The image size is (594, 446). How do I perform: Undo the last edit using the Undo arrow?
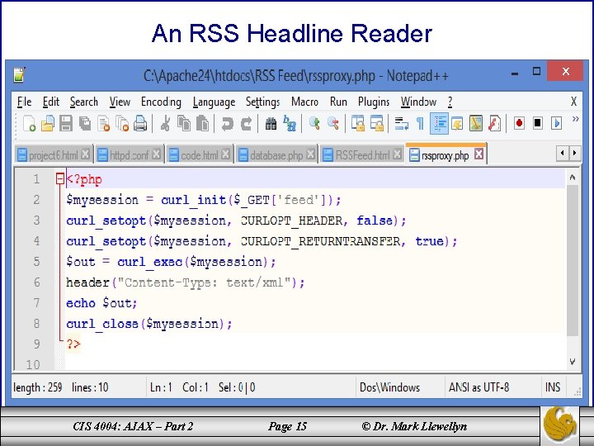tap(228, 124)
